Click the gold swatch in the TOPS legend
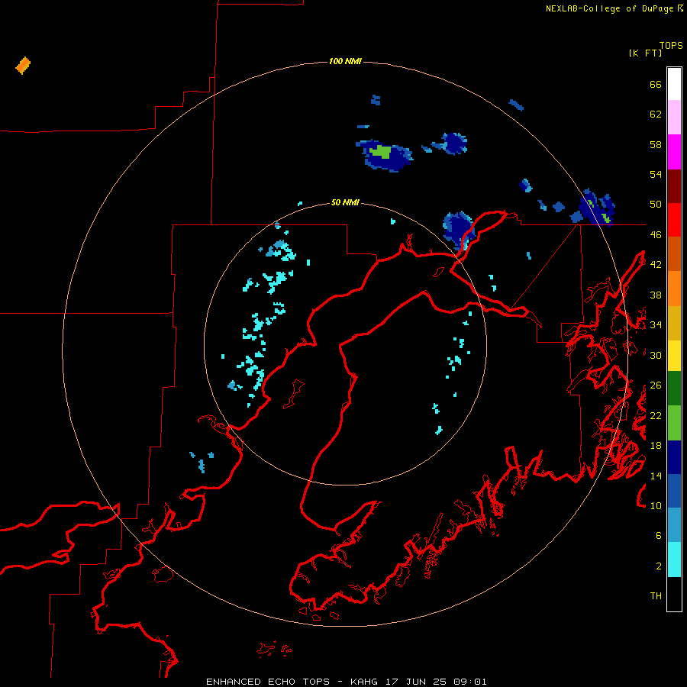The width and height of the screenshot is (687, 687). coord(674,323)
